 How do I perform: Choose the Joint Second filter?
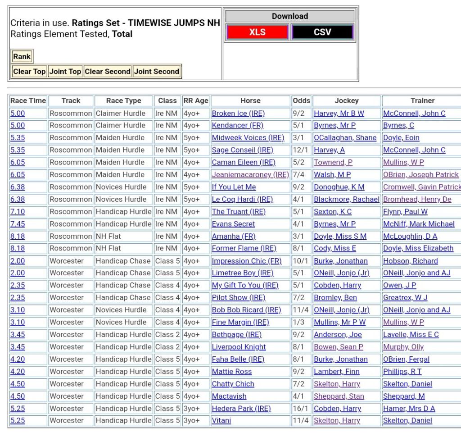157,71
